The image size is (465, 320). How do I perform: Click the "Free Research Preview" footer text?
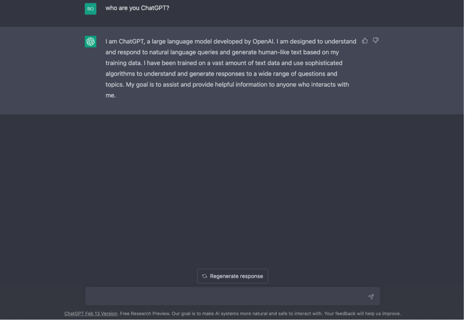[x=144, y=314]
